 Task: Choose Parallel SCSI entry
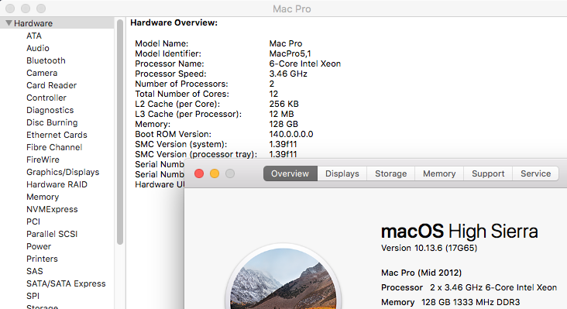[52, 234]
